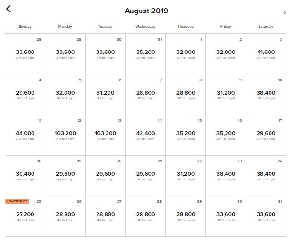Select August 24 priced 38,400 JPY

tap(266, 176)
